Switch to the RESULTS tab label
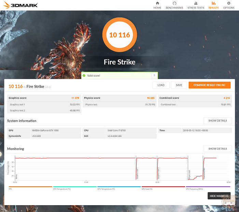The height and width of the screenshot is (212, 239). tap(213, 8)
